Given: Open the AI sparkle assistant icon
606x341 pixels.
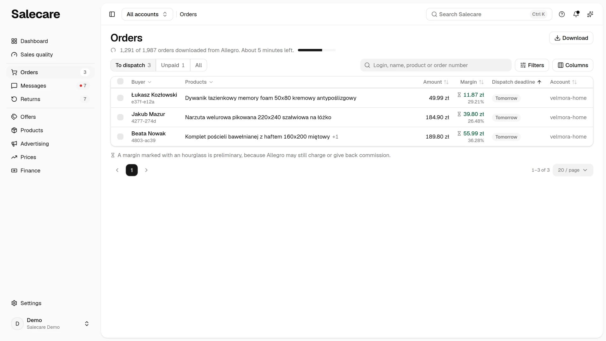Looking at the screenshot, I should (590, 14).
